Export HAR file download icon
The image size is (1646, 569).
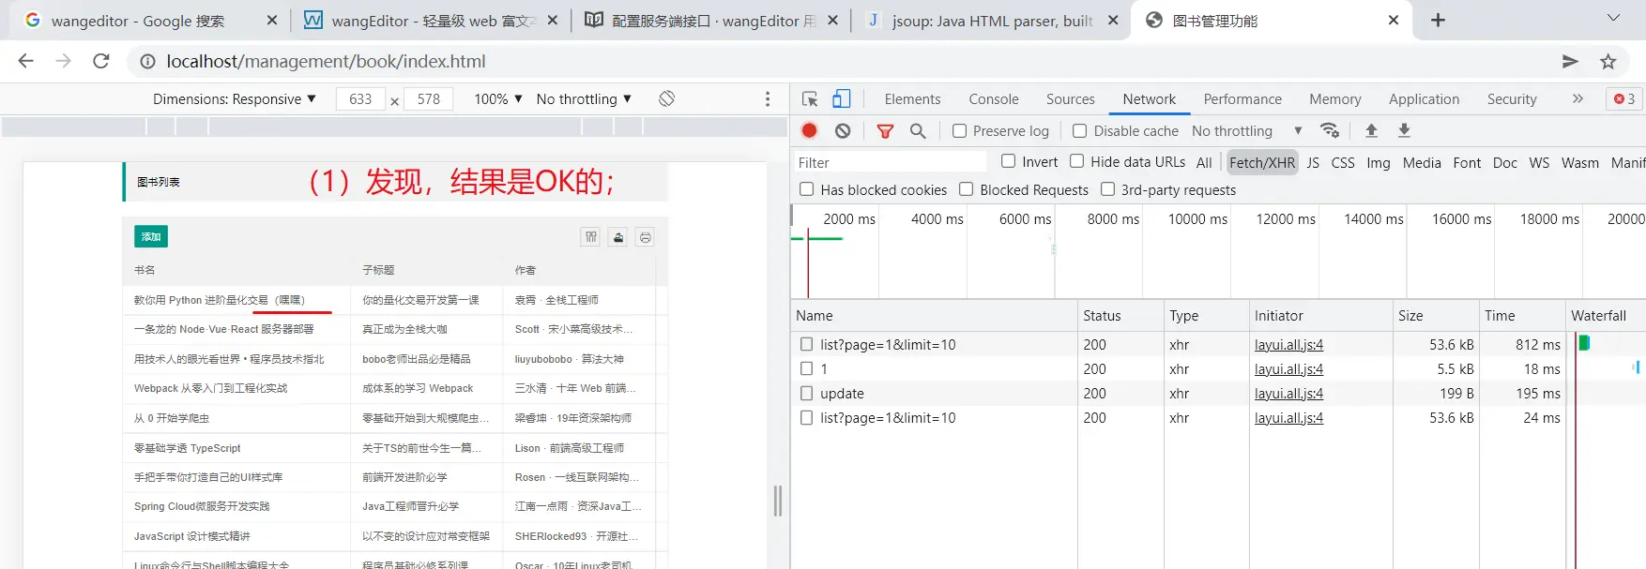(1404, 130)
